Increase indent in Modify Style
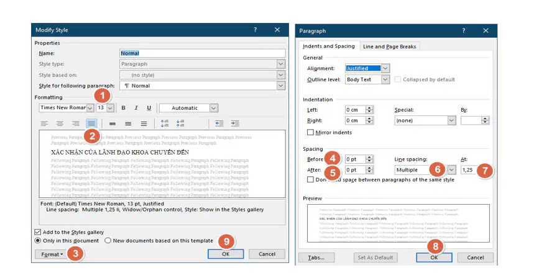The height and width of the screenshot is (273, 557). tap(235, 123)
